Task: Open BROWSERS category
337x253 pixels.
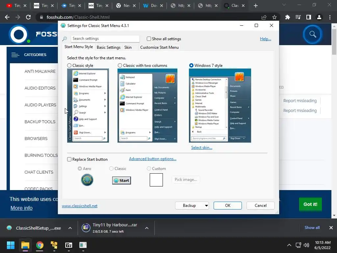Action: coord(36,139)
